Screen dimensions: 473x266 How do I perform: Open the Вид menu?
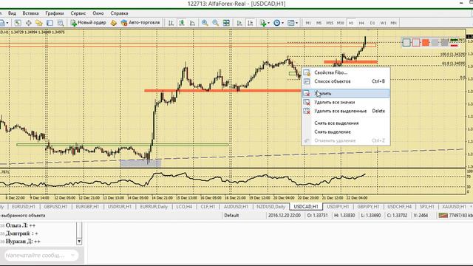12,13
